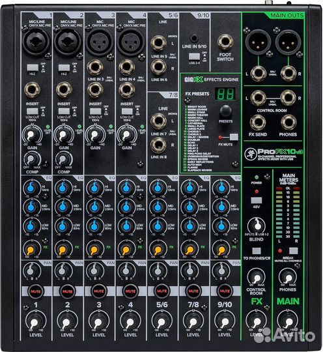
Task: Click the LINE IN 8 right jack
Action: (158, 145)
